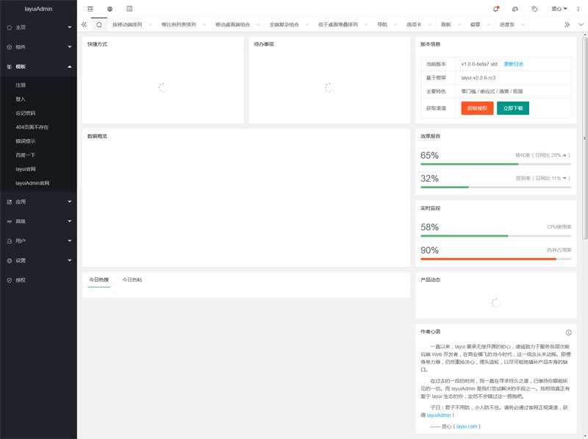Click the note tag icon in header

coord(534,9)
